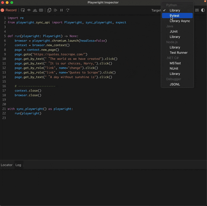Pause the script with pause icon
Viewport: 207px width, 206px height.
pos(61,10)
